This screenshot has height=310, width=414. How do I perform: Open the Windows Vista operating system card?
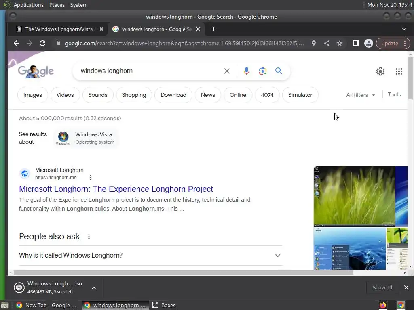[x=86, y=138]
